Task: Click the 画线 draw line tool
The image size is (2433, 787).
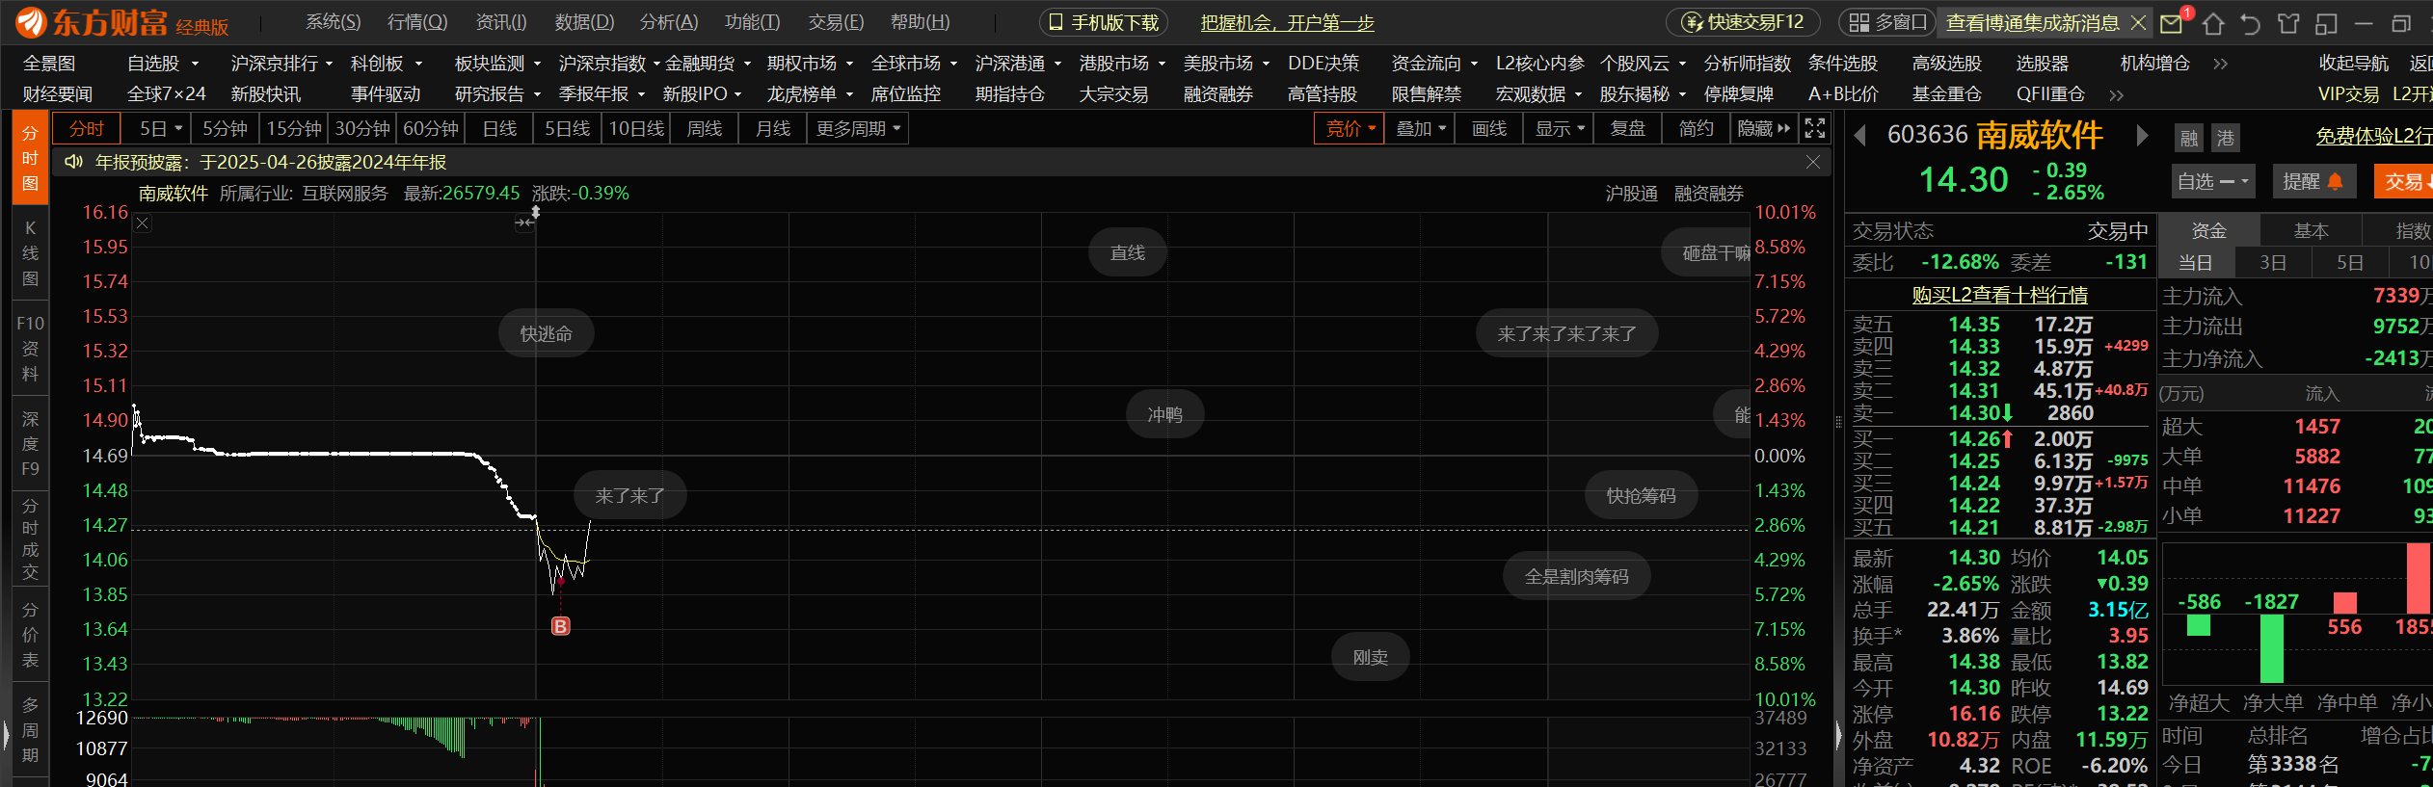Action: pyautogui.click(x=1489, y=128)
